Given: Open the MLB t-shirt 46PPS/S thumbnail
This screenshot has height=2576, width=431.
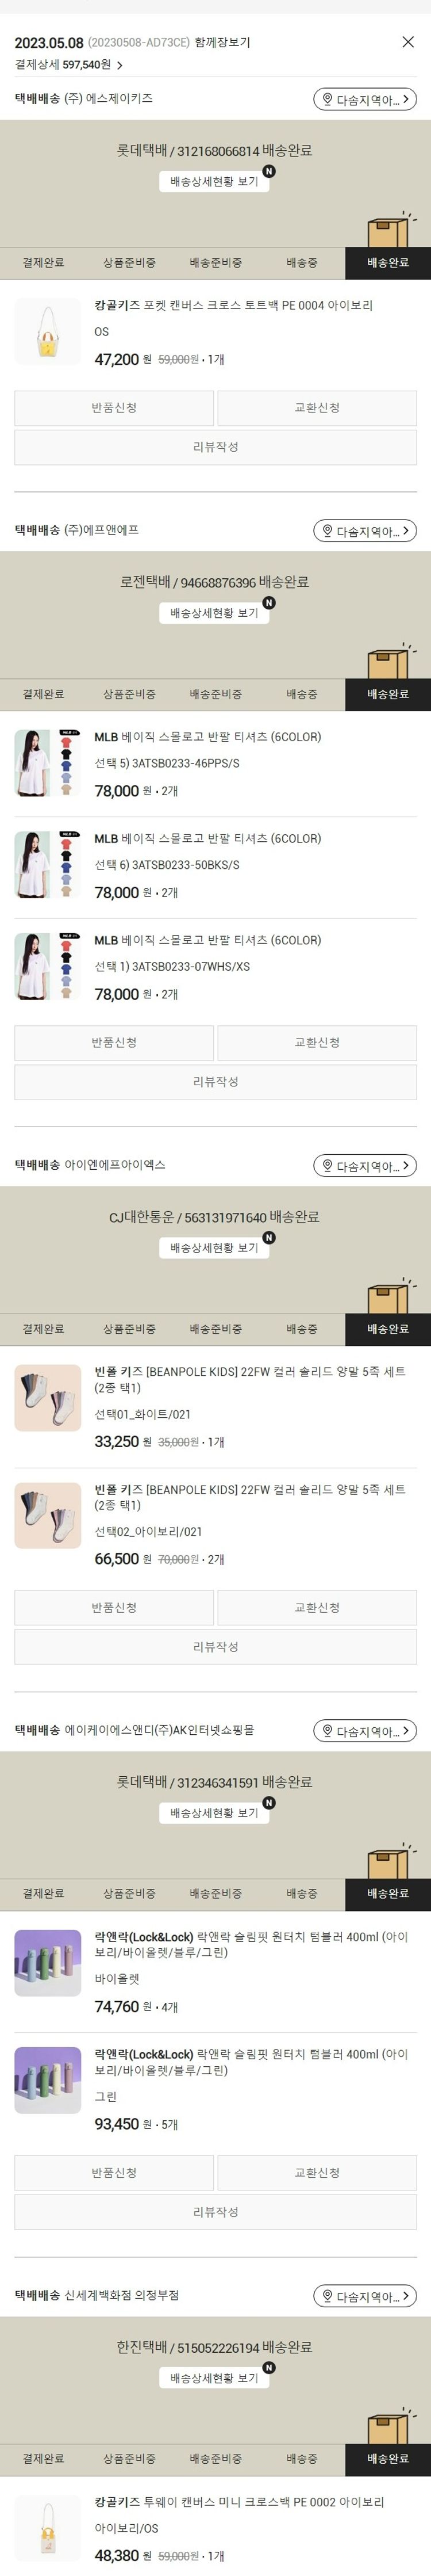Looking at the screenshot, I should [48, 763].
